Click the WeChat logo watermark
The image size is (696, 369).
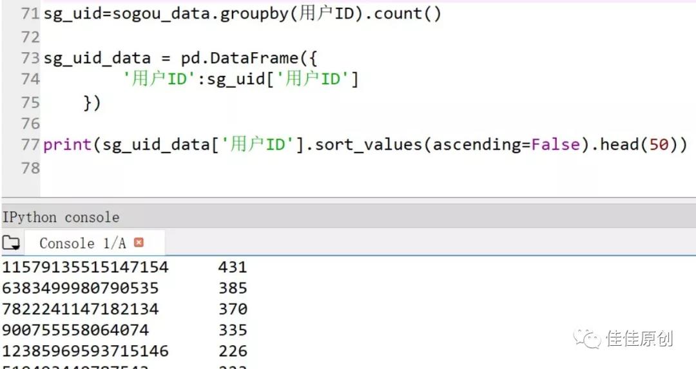[587, 339]
